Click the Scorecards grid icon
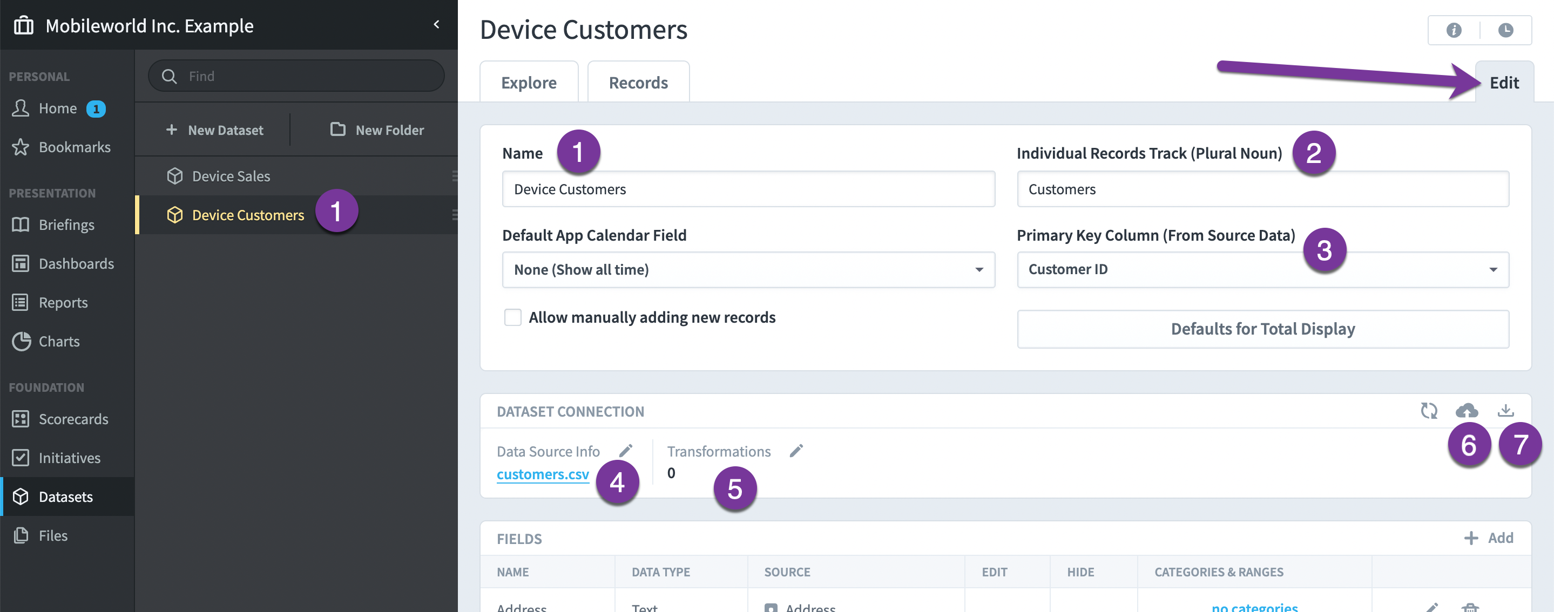1554x612 pixels. pyautogui.click(x=21, y=419)
